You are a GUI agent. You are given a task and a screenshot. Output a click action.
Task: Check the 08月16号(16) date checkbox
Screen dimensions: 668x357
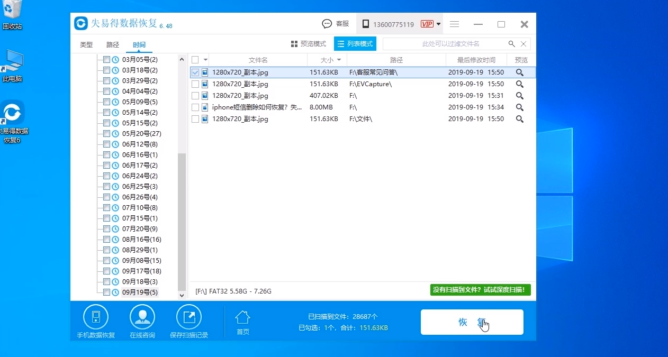[107, 240]
